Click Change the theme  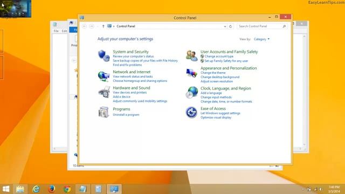[213, 73]
